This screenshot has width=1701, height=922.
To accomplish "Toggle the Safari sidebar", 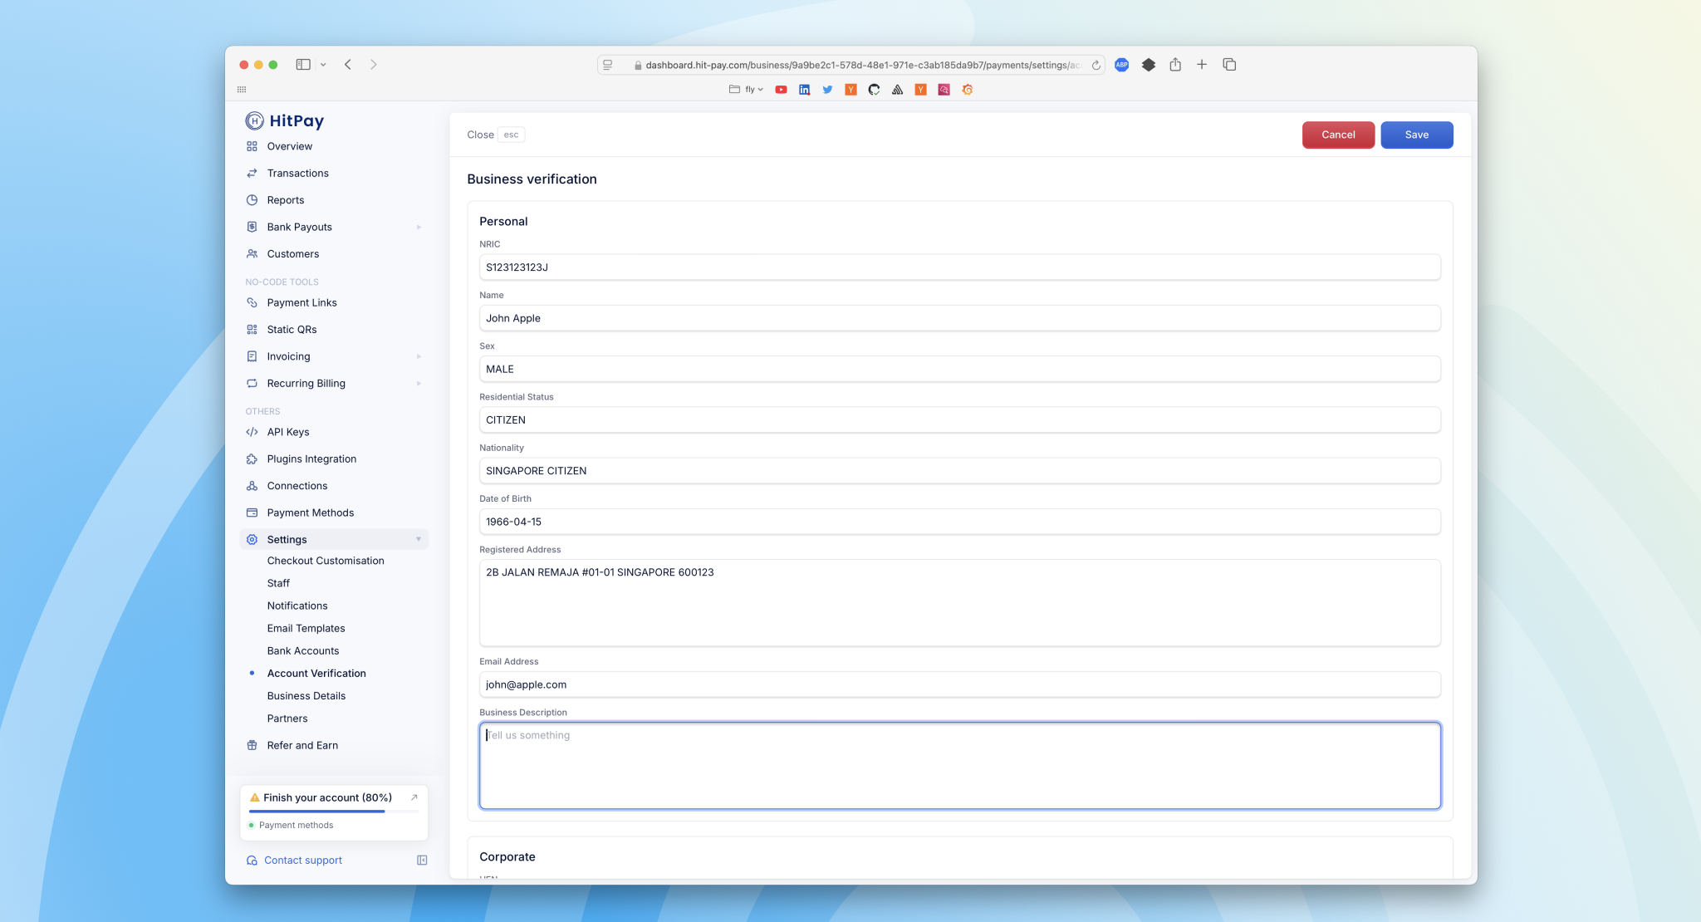I will [303, 65].
